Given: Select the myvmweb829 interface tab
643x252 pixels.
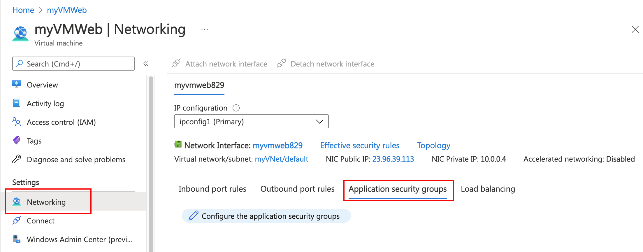Looking at the screenshot, I should pos(199,85).
